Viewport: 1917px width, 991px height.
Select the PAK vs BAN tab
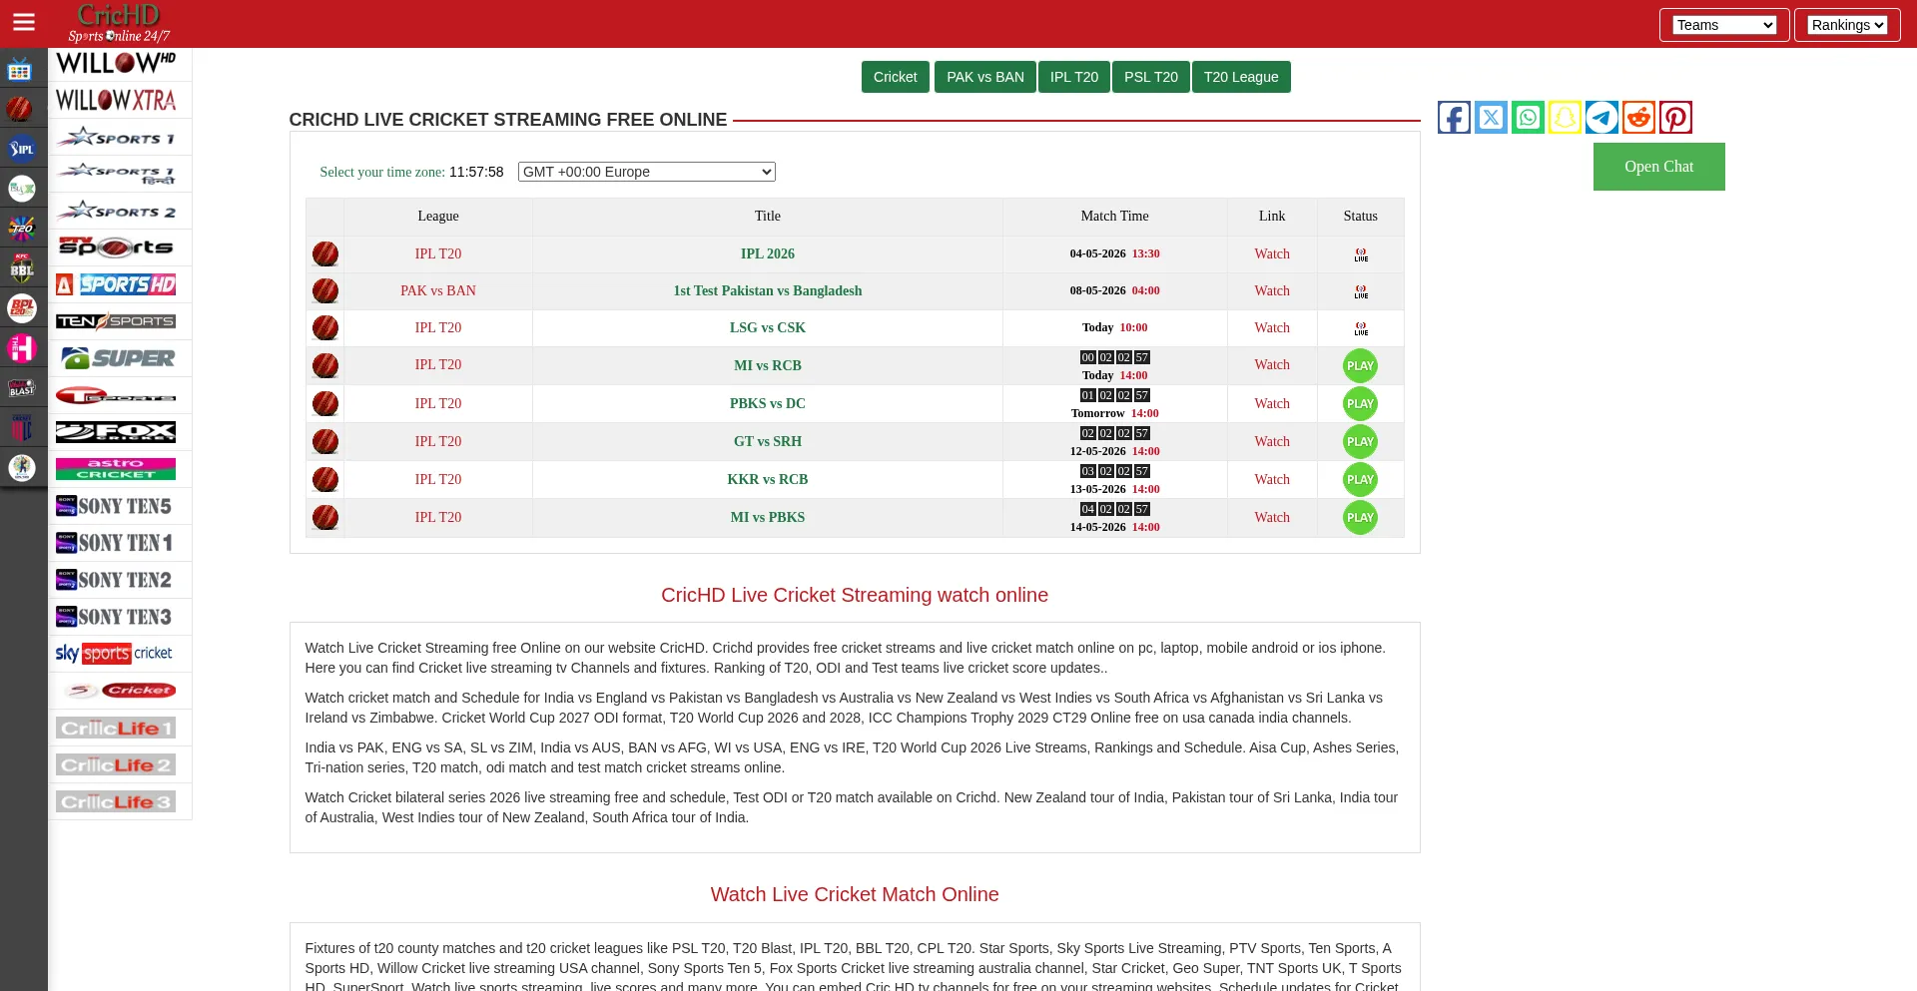point(984,77)
